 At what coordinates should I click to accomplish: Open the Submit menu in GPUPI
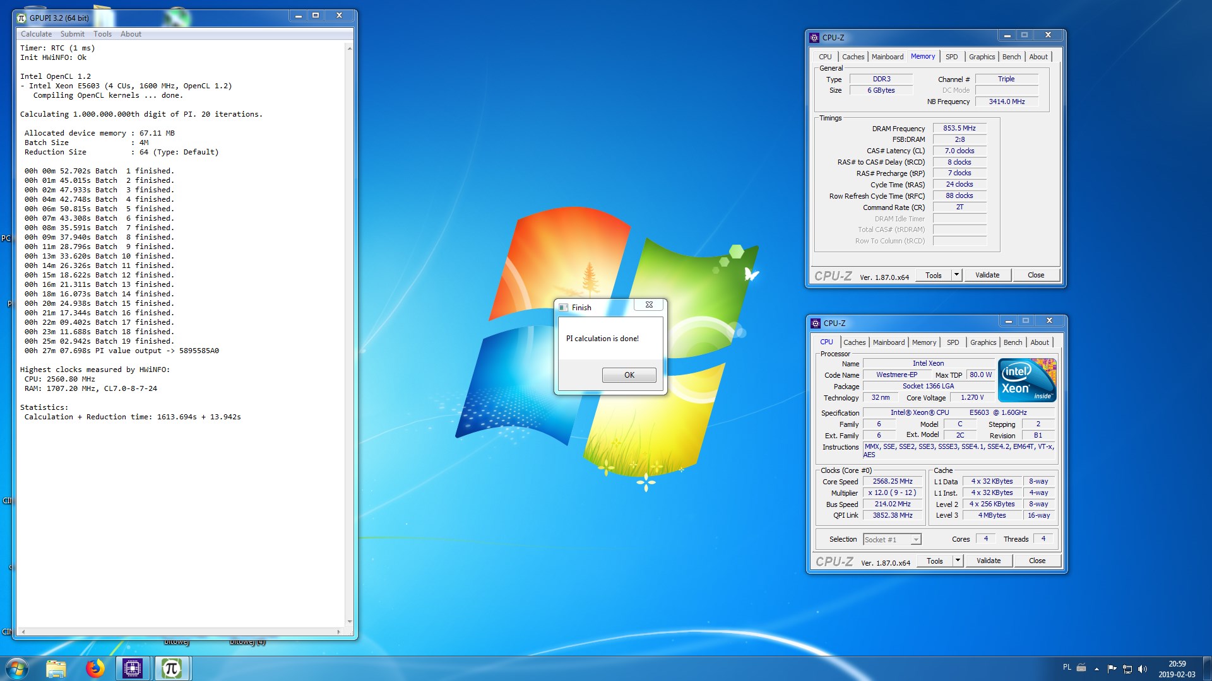[x=73, y=34]
